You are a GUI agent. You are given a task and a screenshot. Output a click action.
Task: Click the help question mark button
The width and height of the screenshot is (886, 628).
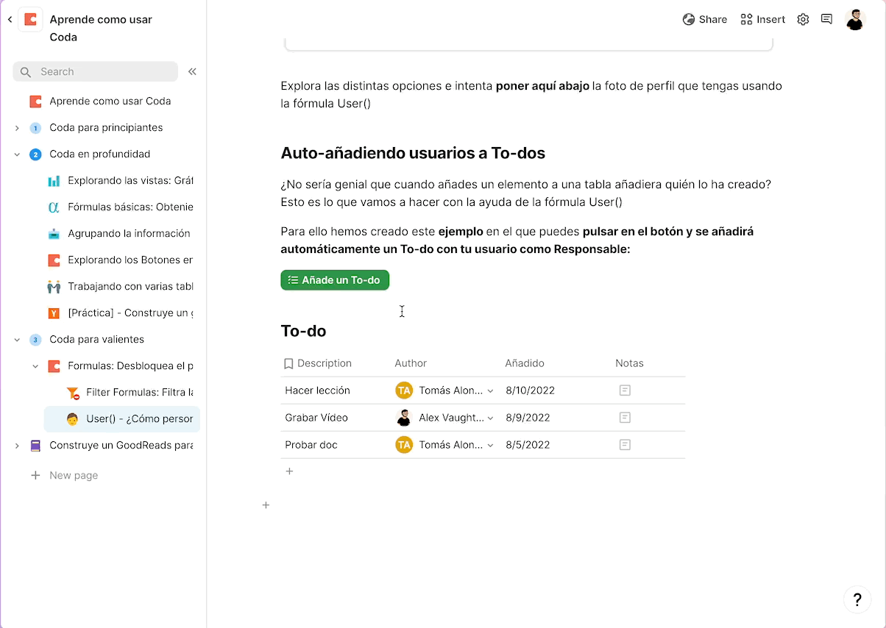[x=857, y=599]
